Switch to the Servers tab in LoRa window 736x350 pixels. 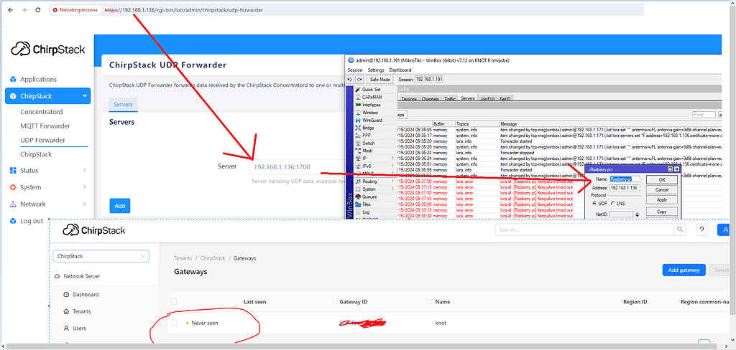coord(468,98)
